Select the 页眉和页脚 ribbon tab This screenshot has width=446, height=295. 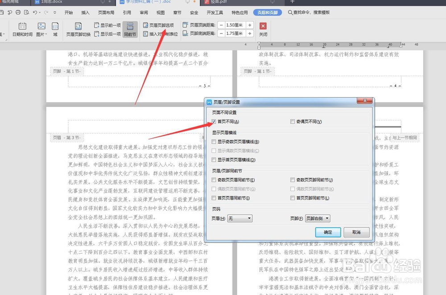267,12
